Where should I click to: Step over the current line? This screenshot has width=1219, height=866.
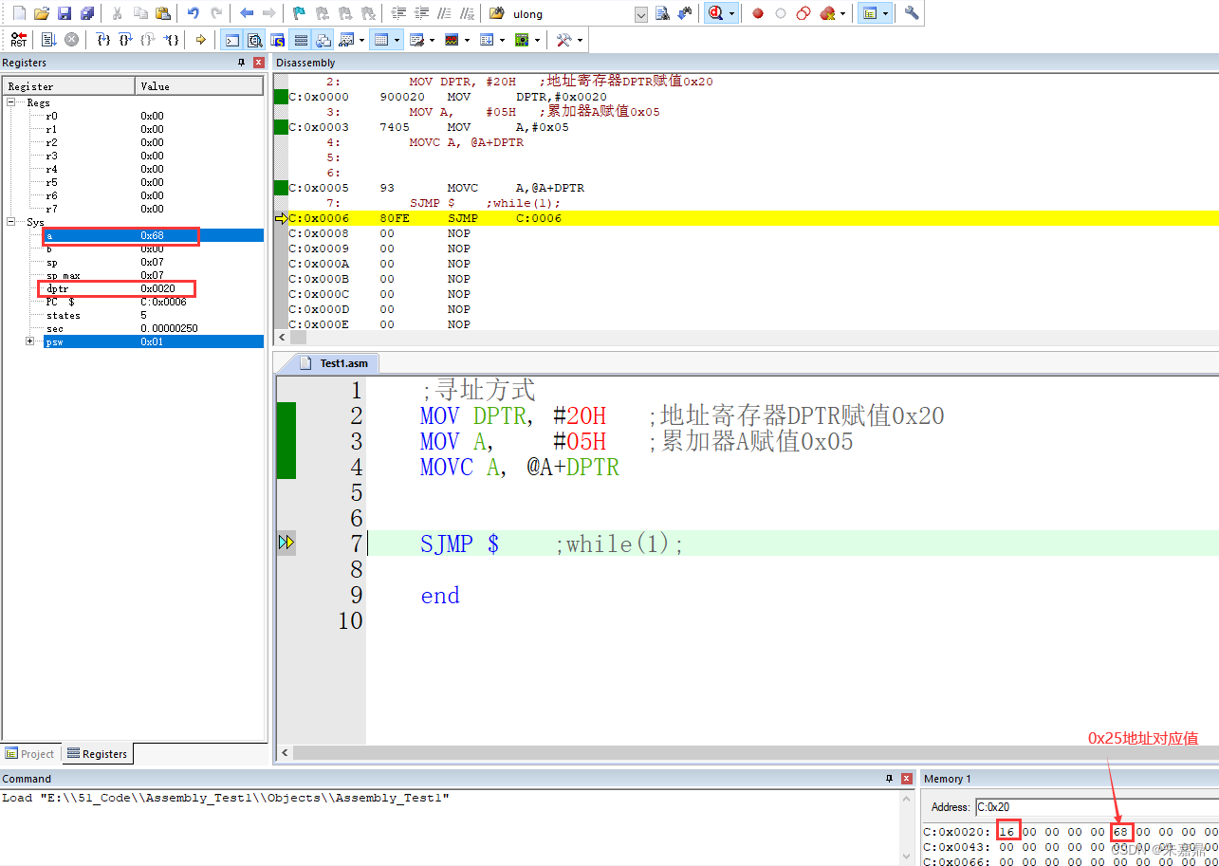[x=126, y=40]
